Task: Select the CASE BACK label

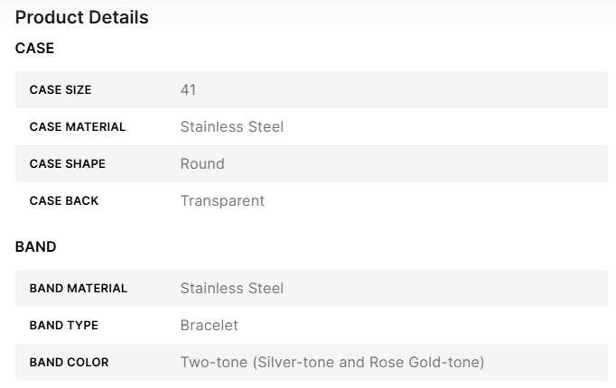Action: [64, 201]
